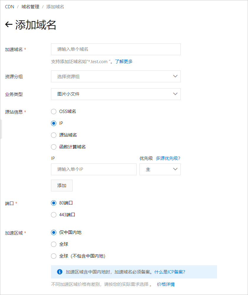Select the 443端口 radio button

(54, 215)
